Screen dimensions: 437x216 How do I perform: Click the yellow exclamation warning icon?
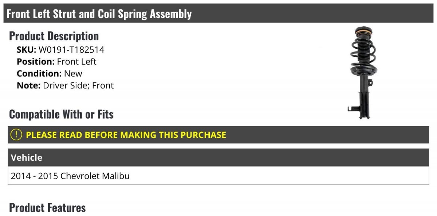16,135
